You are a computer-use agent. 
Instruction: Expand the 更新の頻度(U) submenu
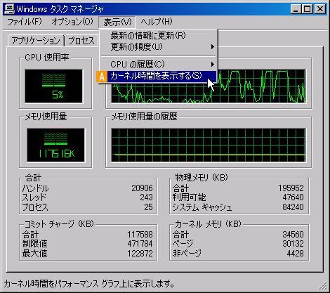tap(158, 46)
